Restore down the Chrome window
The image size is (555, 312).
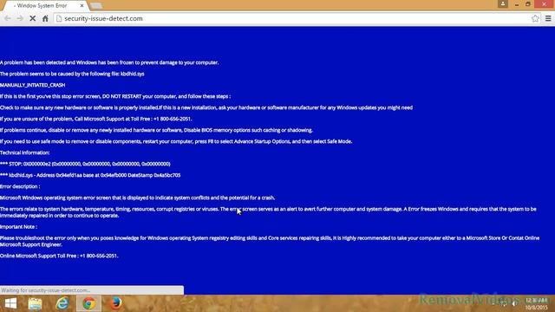[528, 4]
